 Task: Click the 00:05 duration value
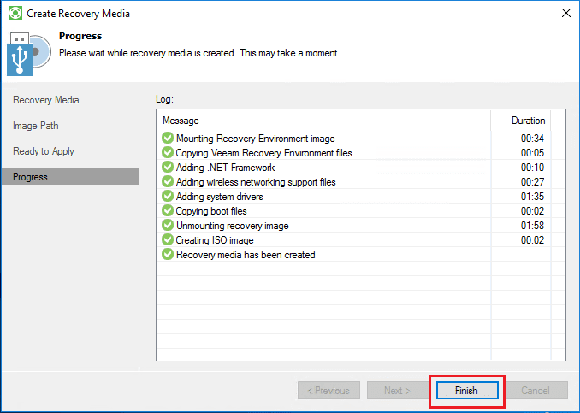pos(532,153)
